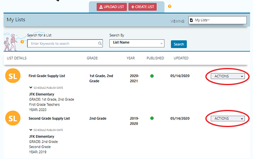Click the magnifier icon in search field
Screen dimensions: 253x159
click(x=100, y=43)
